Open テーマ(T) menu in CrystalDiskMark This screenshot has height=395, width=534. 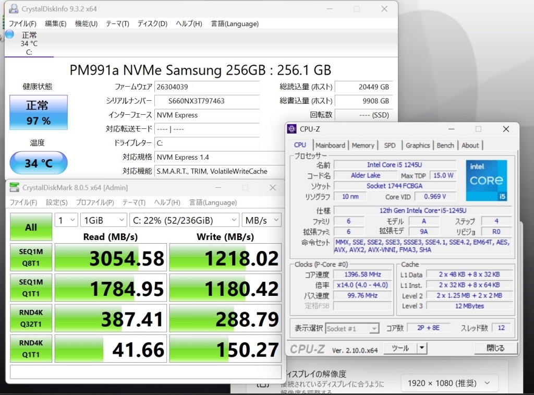[x=134, y=202]
